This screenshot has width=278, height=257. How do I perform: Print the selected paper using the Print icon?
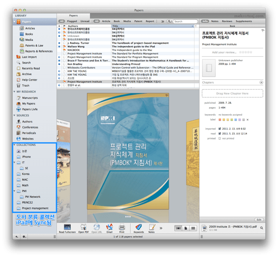(122, 227)
